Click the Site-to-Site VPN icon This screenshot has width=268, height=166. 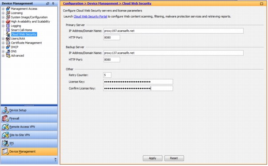5,135
